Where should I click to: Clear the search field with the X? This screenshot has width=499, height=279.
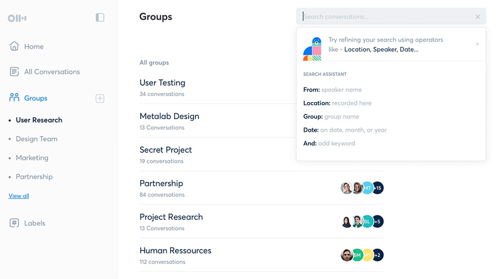(478, 17)
